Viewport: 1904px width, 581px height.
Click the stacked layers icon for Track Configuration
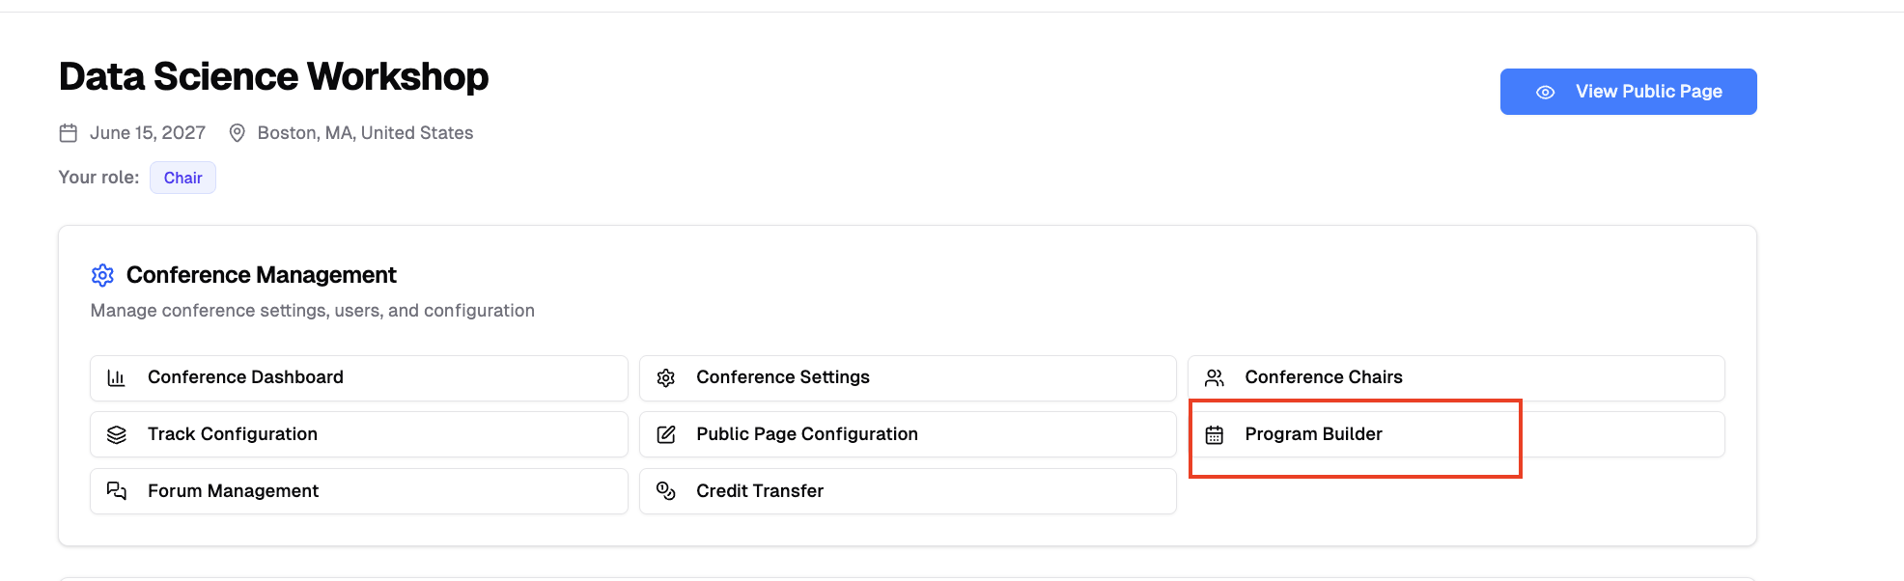(x=117, y=434)
